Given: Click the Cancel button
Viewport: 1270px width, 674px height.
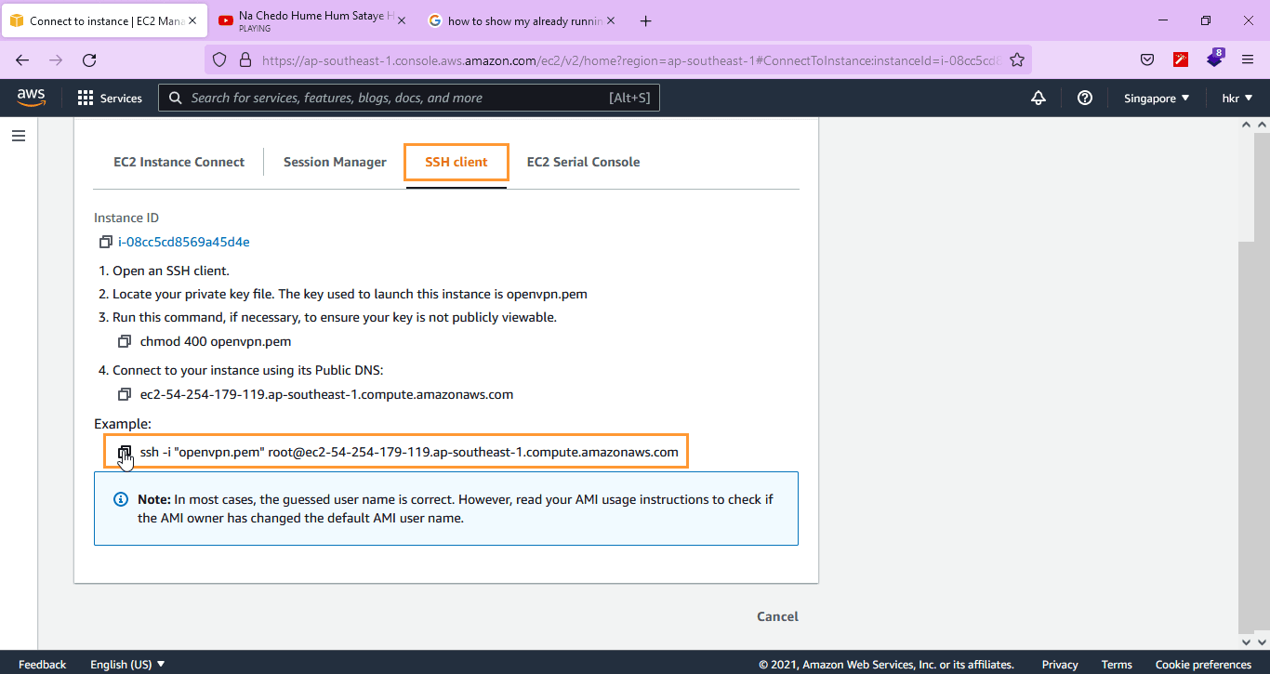Looking at the screenshot, I should pos(777,616).
